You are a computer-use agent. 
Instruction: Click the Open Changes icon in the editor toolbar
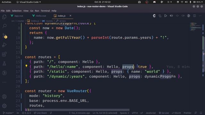coord(160,16)
